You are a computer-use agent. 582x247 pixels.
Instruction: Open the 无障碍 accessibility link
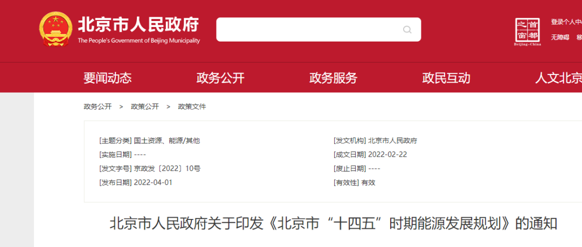[560, 37]
